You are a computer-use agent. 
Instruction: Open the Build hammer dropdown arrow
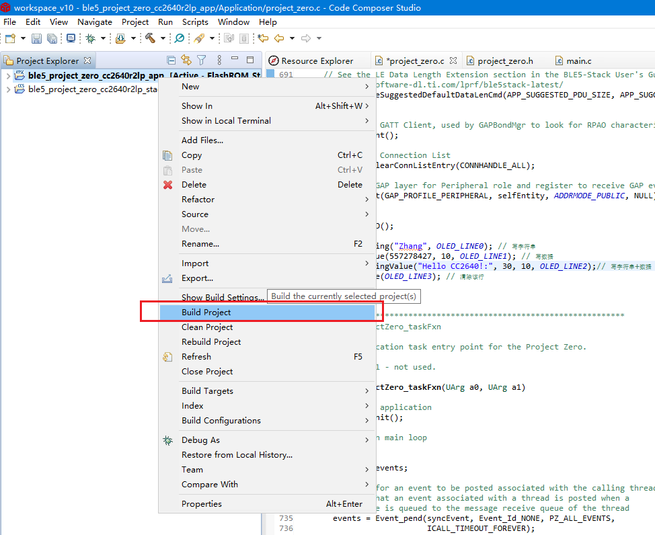[x=163, y=38]
